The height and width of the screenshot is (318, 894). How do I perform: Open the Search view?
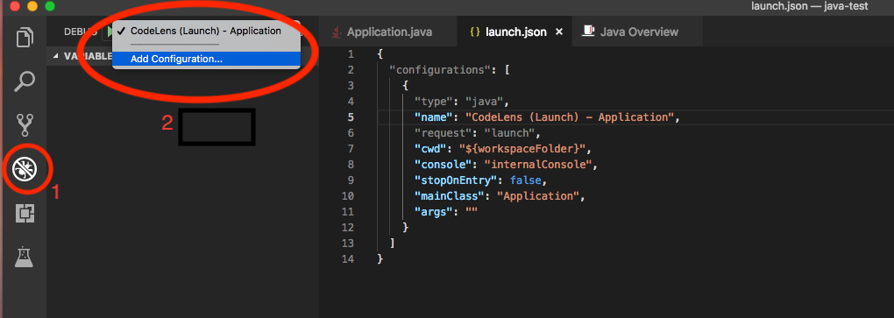tap(25, 81)
